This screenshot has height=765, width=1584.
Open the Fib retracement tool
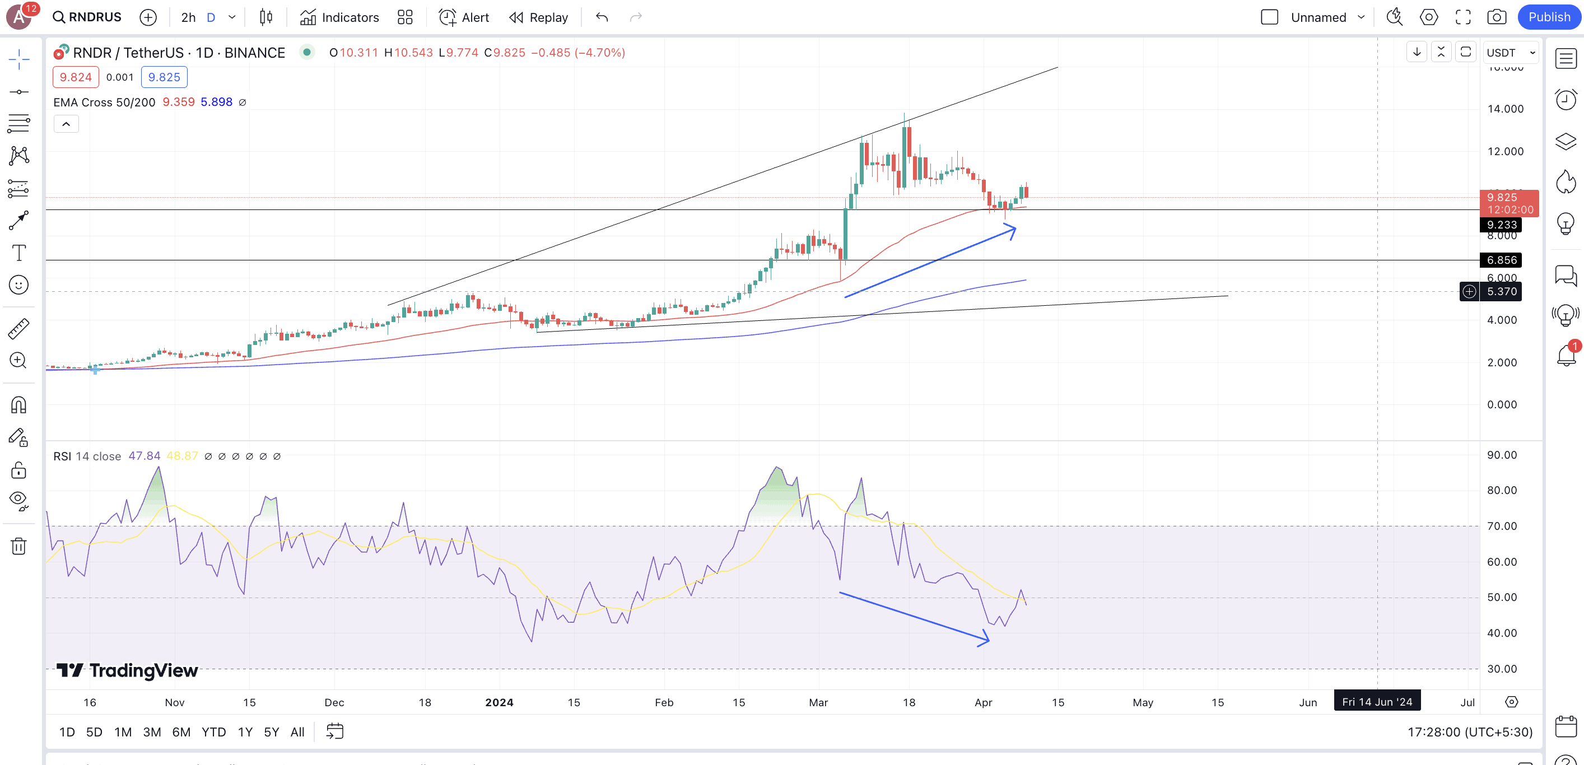click(x=18, y=124)
